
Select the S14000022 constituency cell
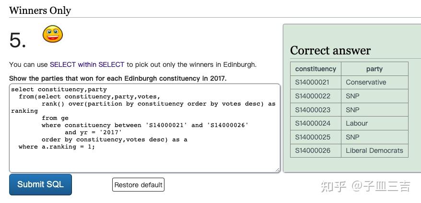(312, 96)
